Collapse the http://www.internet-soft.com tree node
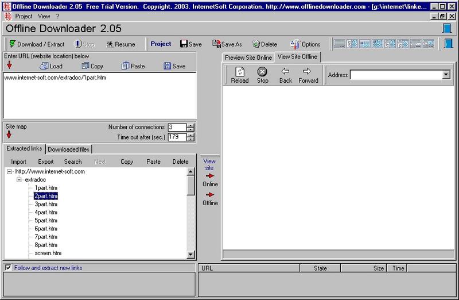Viewport: 459px width, 300px height. (x=9, y=172)
